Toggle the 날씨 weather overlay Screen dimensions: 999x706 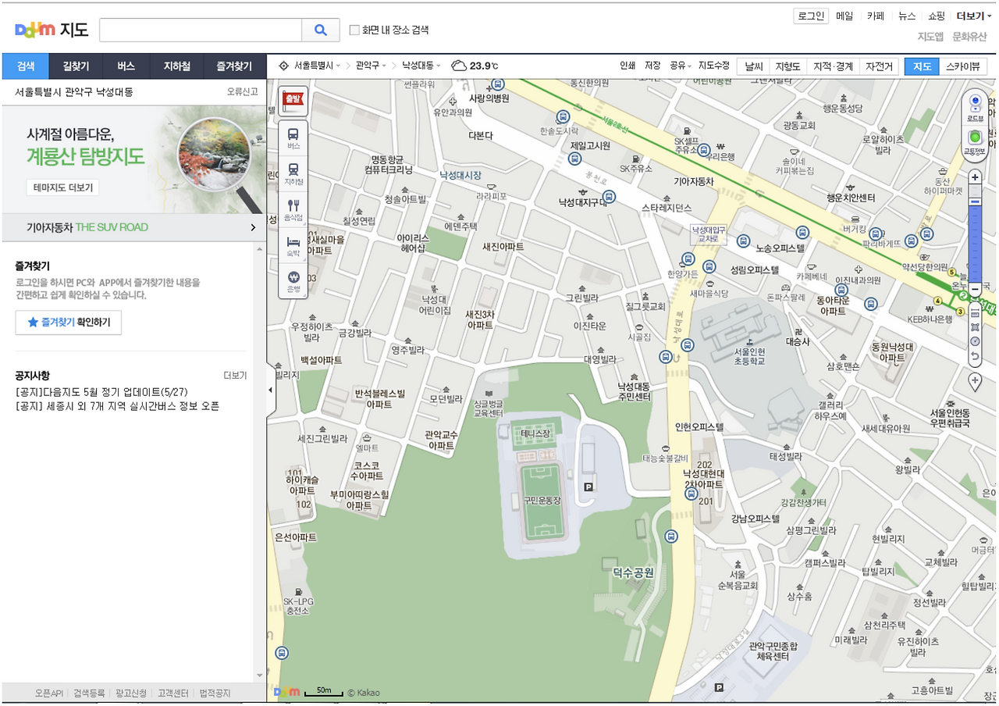click(x=753, y=66)
